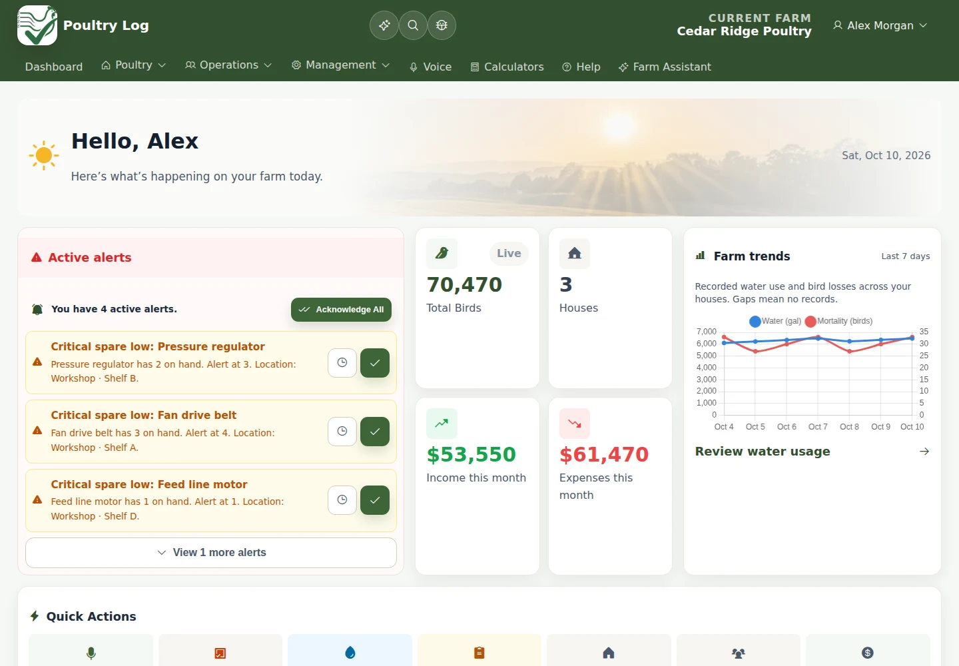This screenshot has width=959, height=666.
Task: Click the Live badge on Total Birds
Action: [509, 254]
